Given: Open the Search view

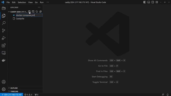Looking at the screenshot, I should click(x=3, y=23).
